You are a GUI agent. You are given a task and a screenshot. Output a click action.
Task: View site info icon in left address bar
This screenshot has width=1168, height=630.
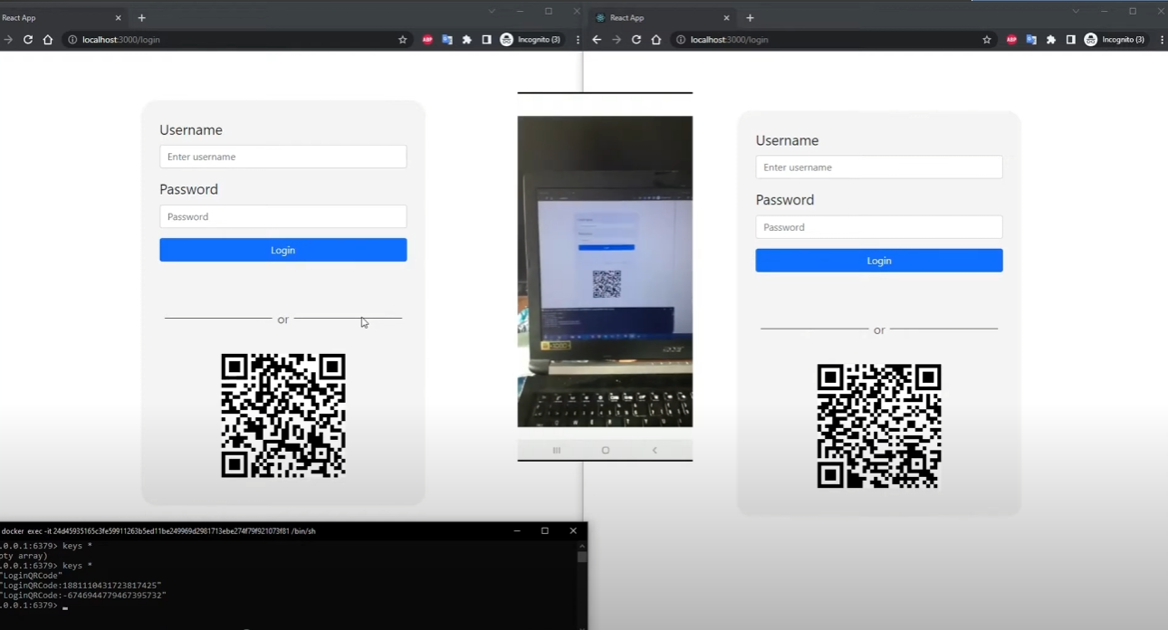tap(72, 40)
